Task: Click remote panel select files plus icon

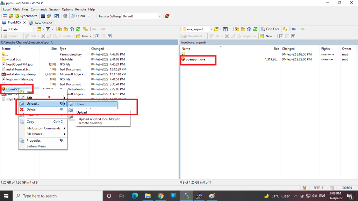Action: tap(281, 36)
